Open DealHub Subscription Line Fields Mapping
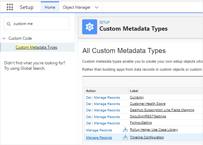The height and width of the screenshot is (145, 203). [162, 110]
